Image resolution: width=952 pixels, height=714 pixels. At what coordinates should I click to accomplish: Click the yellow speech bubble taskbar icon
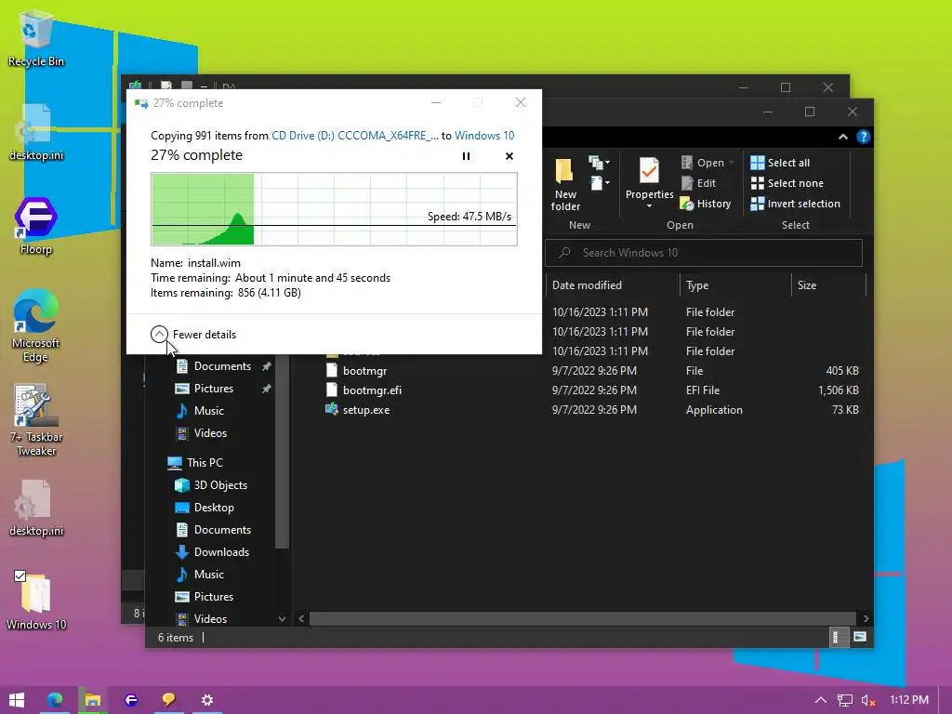point(169,700)
